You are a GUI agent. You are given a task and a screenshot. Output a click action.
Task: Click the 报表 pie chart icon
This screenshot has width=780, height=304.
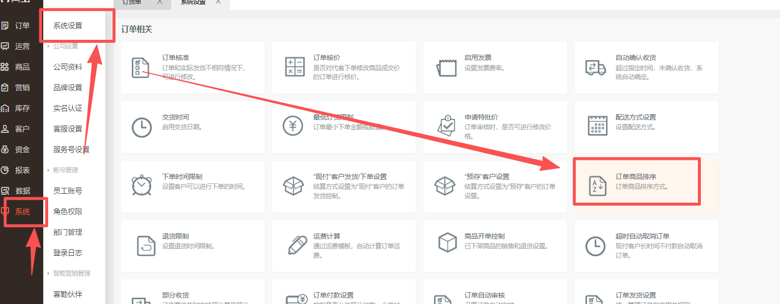coord(5,170)
